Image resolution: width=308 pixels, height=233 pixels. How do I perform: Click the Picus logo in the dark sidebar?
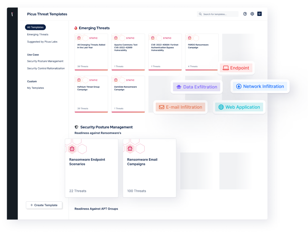point(12,14)
